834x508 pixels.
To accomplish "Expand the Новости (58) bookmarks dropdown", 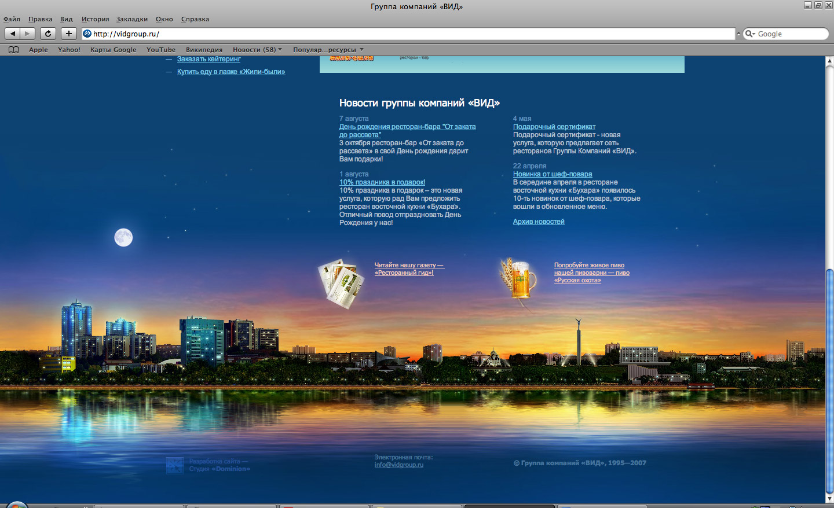I will 257,50.
